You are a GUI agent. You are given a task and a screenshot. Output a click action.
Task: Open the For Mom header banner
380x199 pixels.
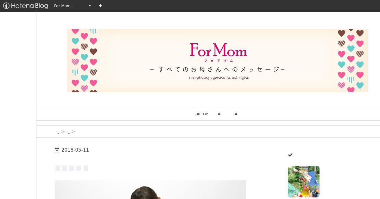pos(217,61)
